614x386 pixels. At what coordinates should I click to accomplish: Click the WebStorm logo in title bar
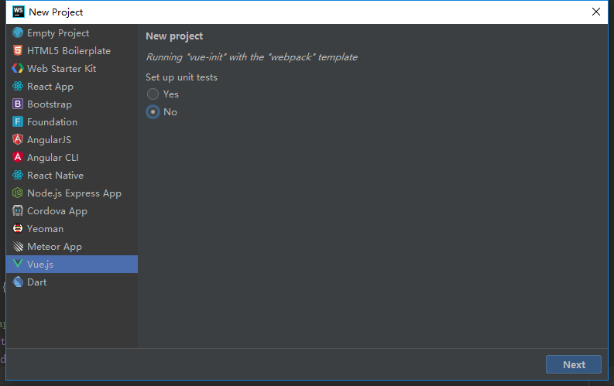(x=18, y=12)
